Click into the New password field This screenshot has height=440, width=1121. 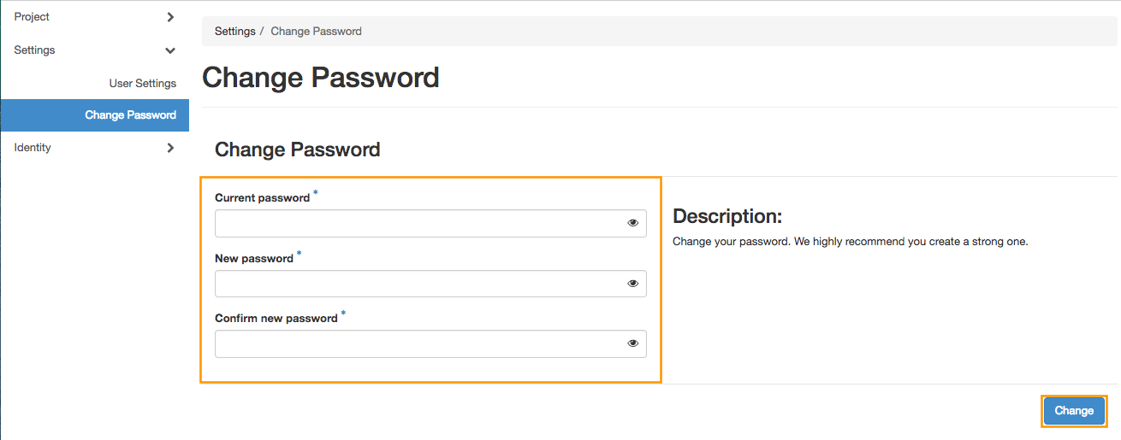click(419, 284)
